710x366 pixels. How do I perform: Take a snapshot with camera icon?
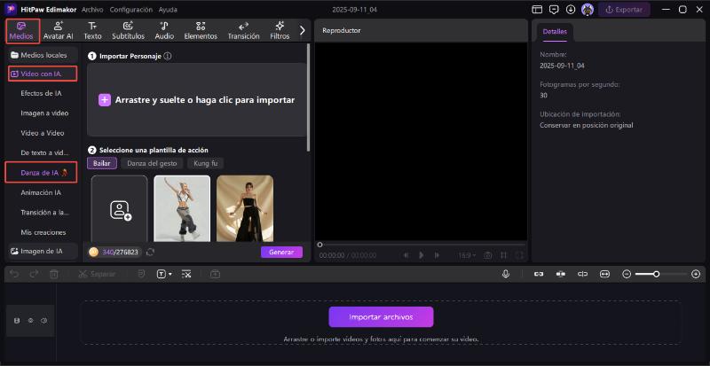click(x=487, y=255)
